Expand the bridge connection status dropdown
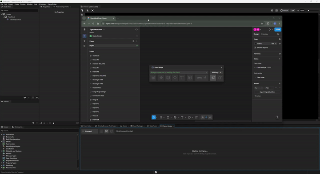Viewport: 320px width, 174px height. click(x=206, y=72)
